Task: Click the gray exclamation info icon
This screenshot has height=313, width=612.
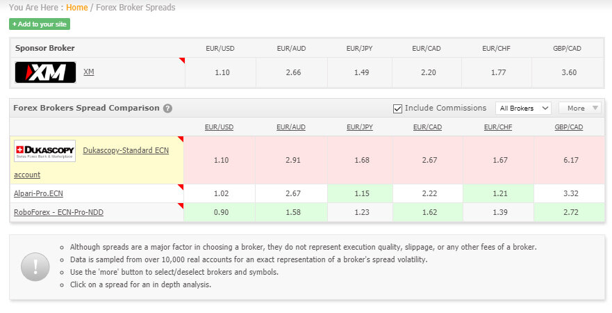Action: [35, 267]
